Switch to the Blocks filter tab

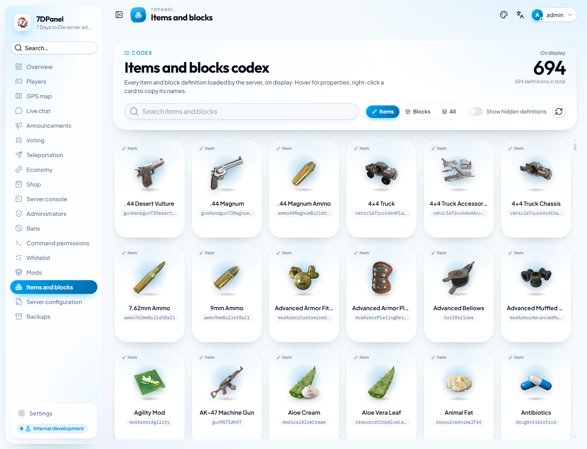point(418,111)
